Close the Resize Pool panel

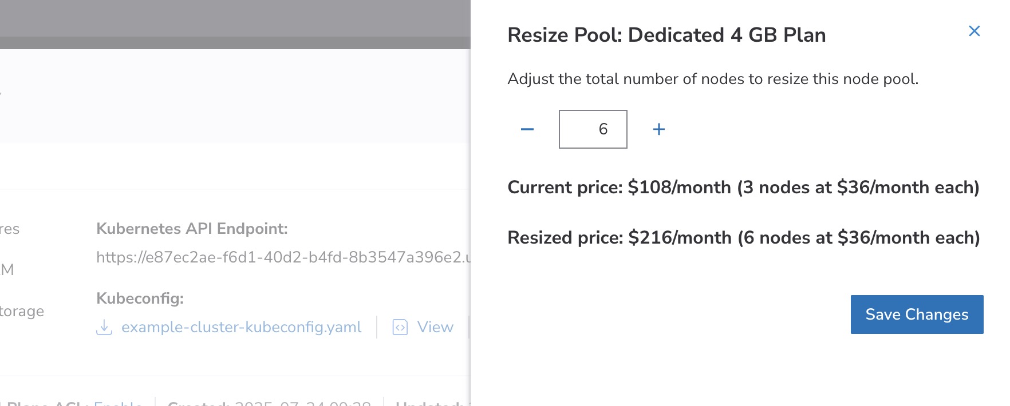[974, 31]
